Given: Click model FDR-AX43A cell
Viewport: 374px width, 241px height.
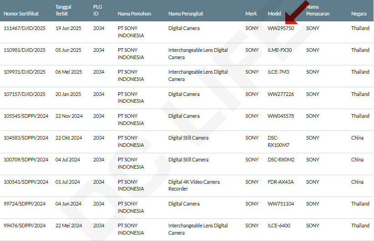Looking at the screenshot, I should click(x=280, y=182).
